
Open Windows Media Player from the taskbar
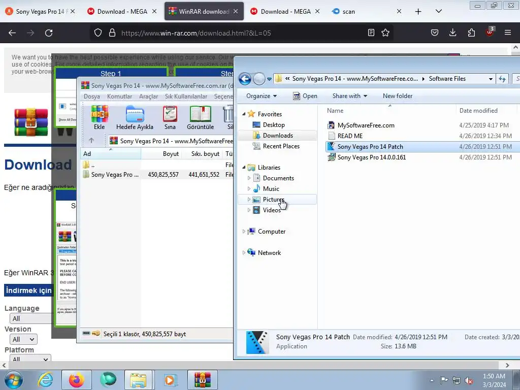point(170,380)
